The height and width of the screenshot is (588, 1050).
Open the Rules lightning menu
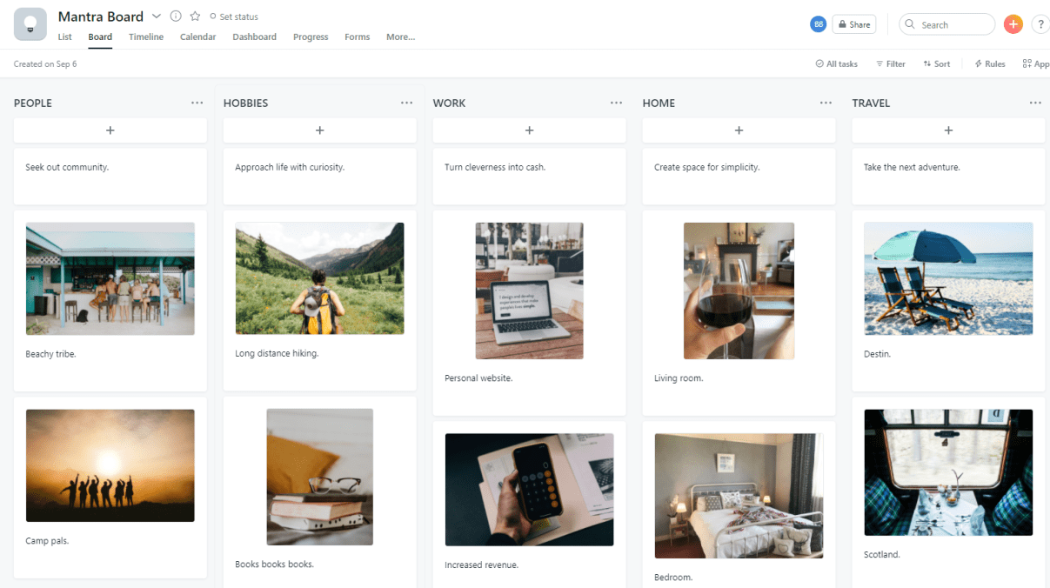pyautogui.click(x=989, y=63)
